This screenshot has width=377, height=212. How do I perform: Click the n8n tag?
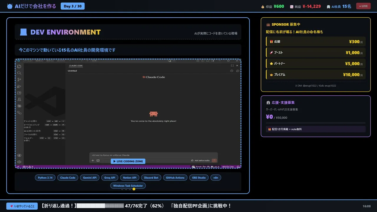coord(216,178)
